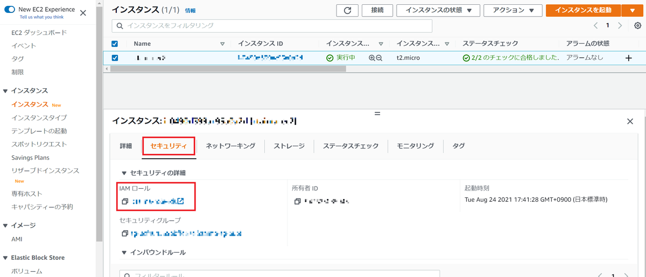This screenshot has width=646, height=277.
Task: Refresh the instance list
Action: tap(347, 10)
